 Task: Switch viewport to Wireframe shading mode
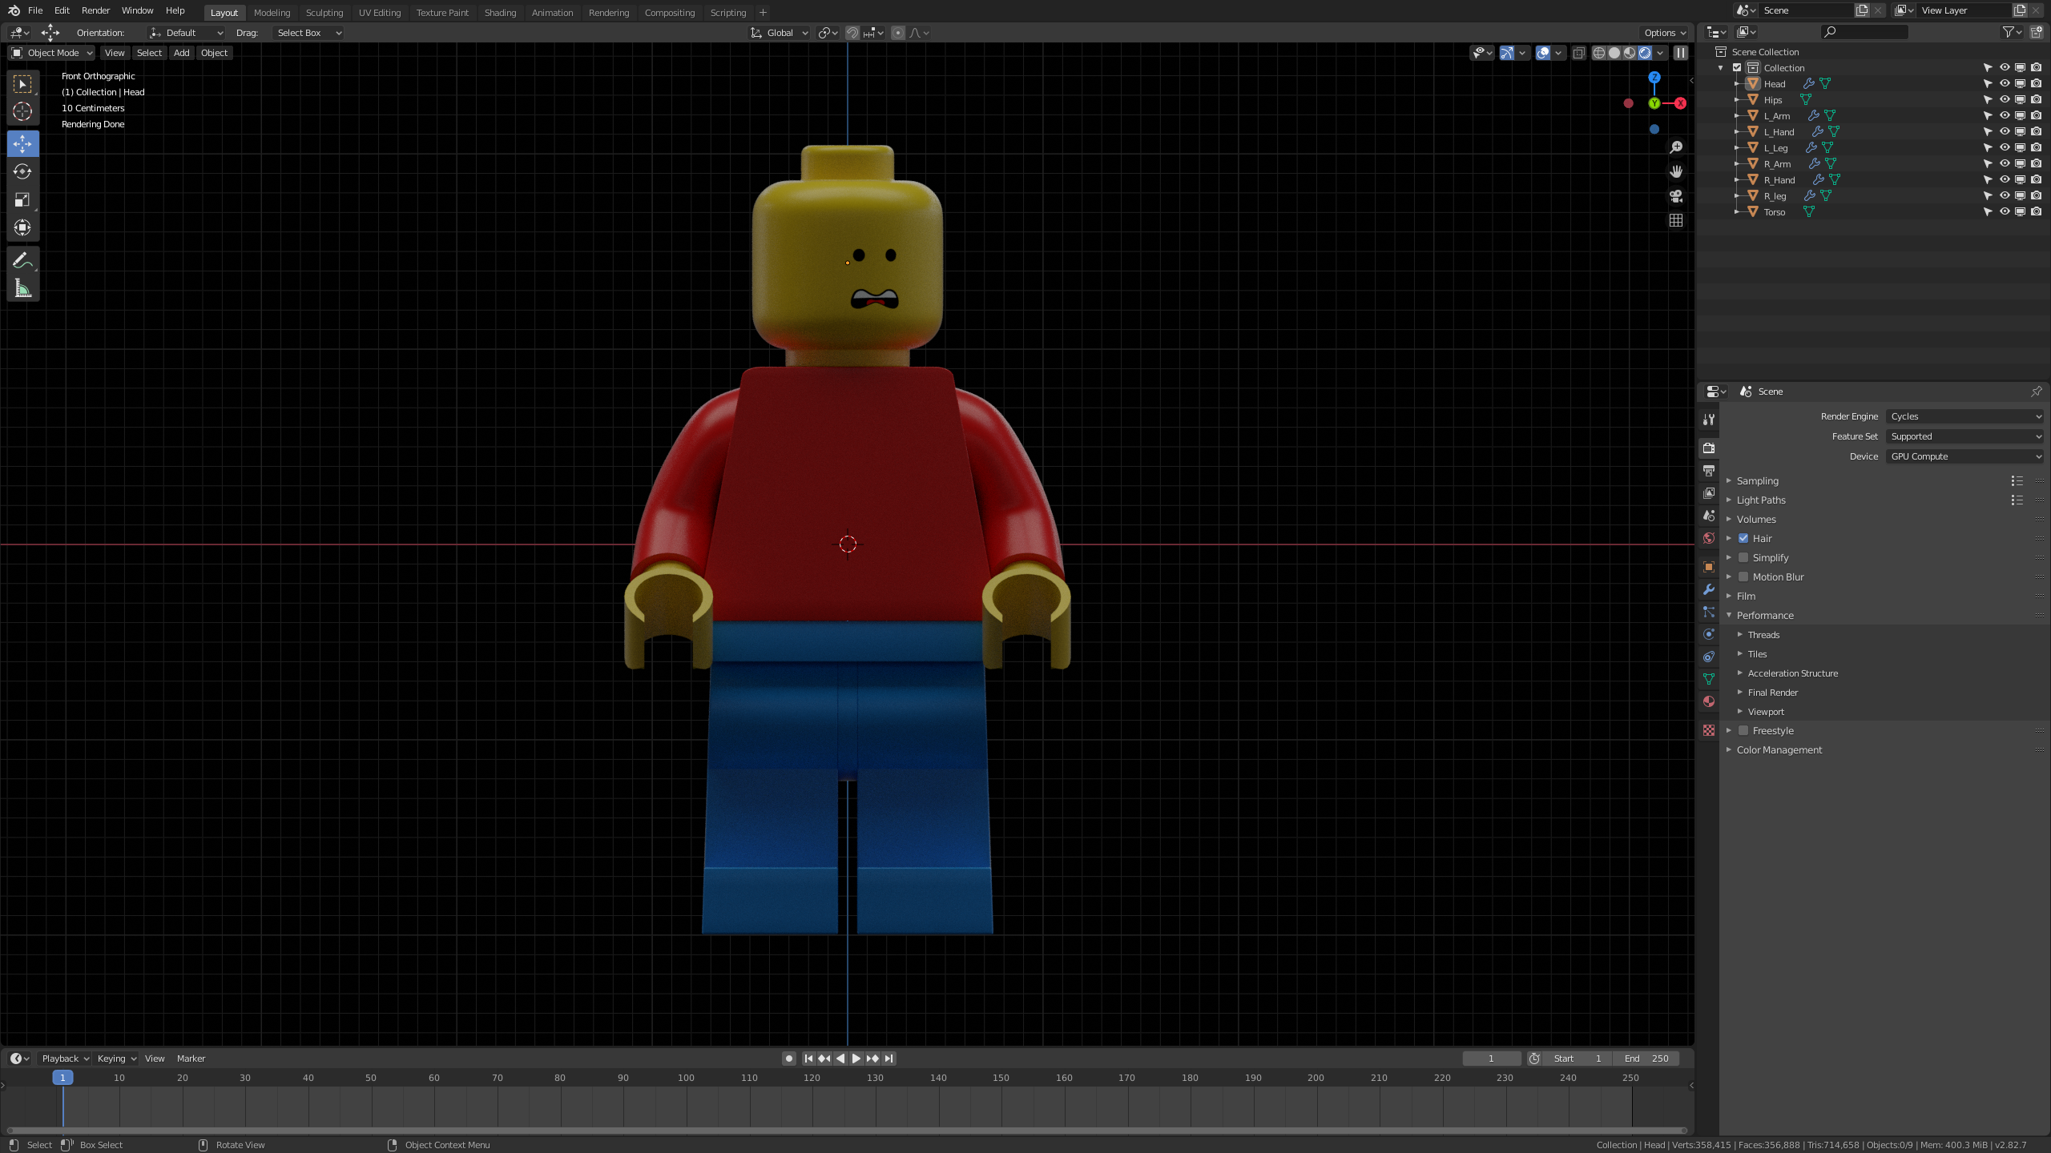pos(1598,53)
